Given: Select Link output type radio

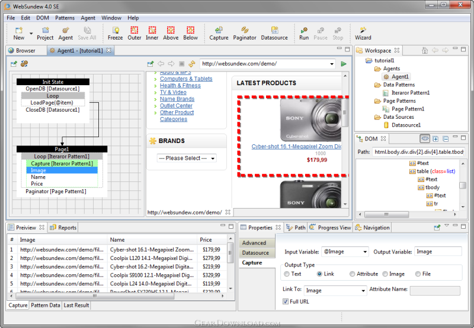Looking at the screenshot, I should tap(319, 274).
